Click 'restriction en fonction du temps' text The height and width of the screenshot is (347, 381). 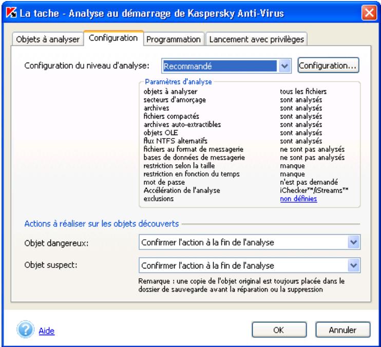tap(192, 174)
